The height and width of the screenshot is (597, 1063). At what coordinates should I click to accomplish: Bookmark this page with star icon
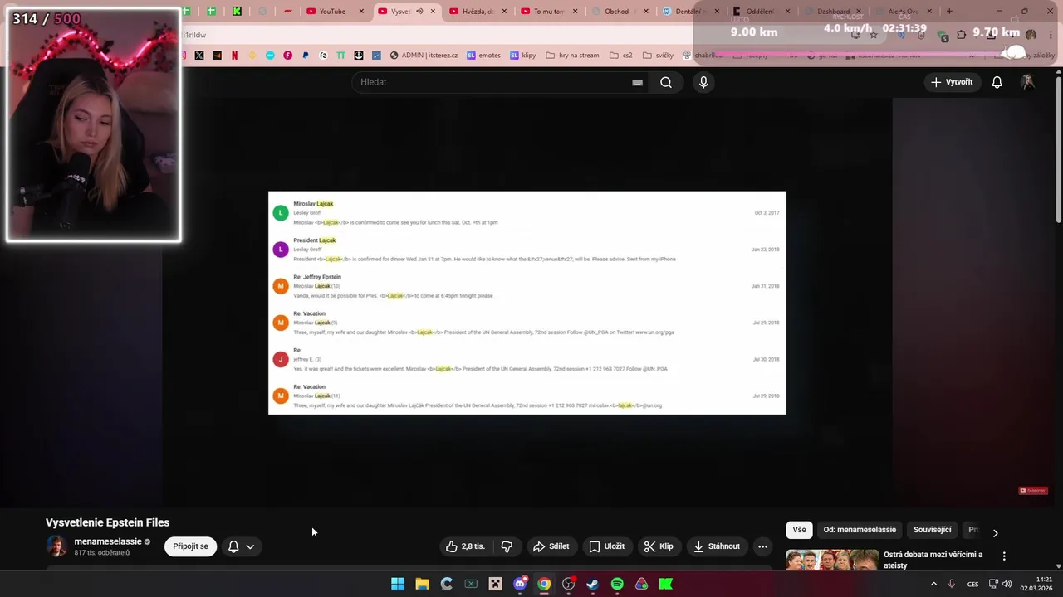(874, 35)
